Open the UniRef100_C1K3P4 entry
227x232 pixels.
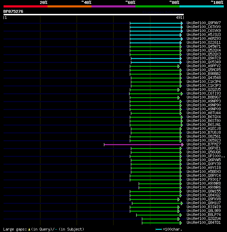[x=204, y=82]
